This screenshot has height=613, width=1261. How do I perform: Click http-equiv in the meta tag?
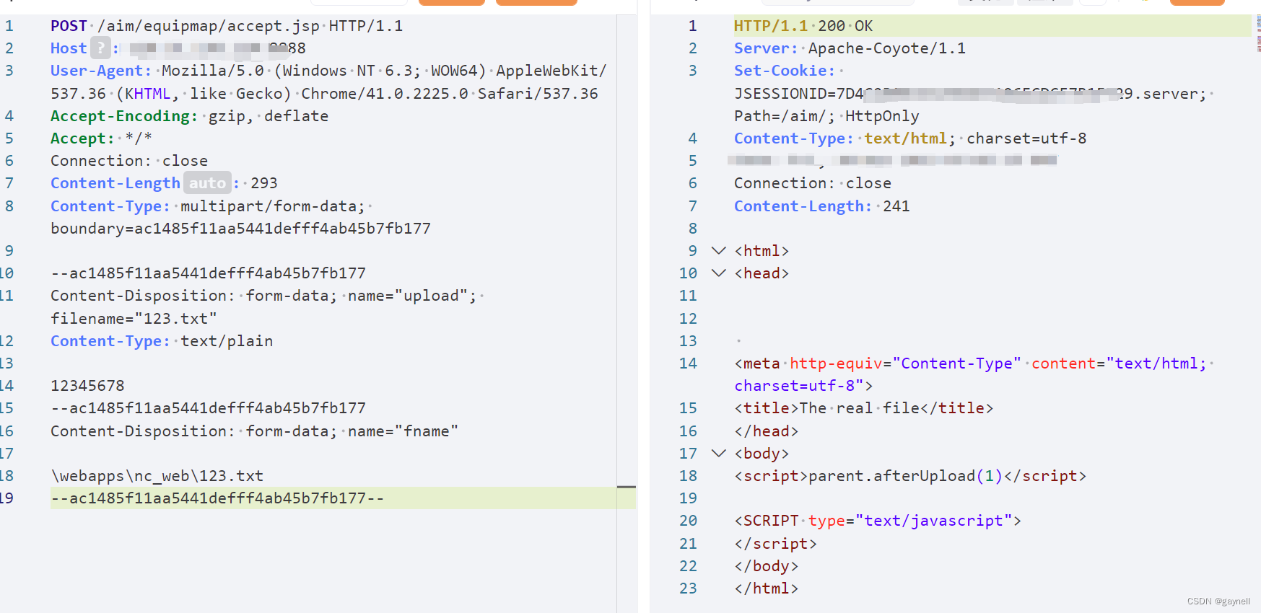836,363
